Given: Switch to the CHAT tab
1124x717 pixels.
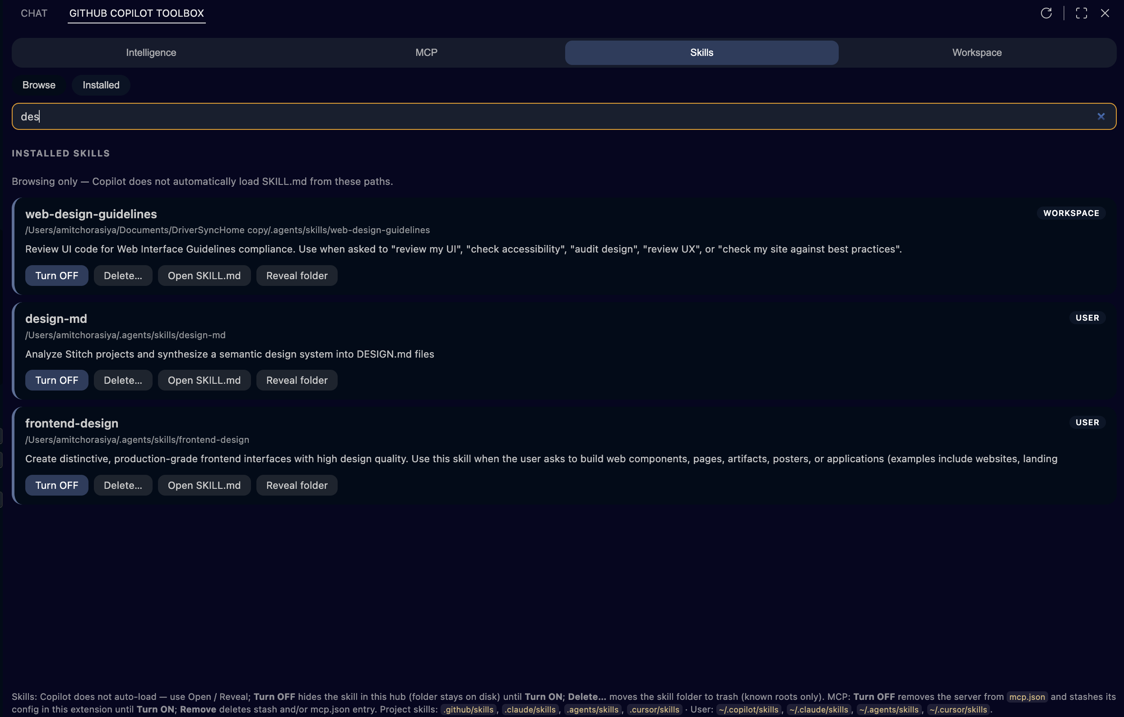Looking at the screenshot, I should 33,13.
